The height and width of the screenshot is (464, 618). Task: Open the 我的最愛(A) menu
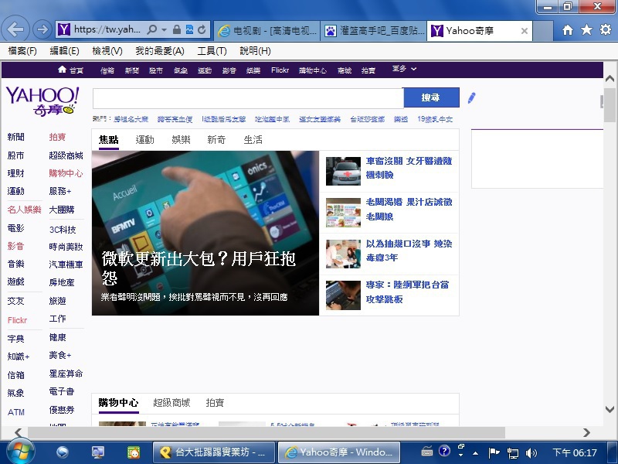click(x=160, y=51)
